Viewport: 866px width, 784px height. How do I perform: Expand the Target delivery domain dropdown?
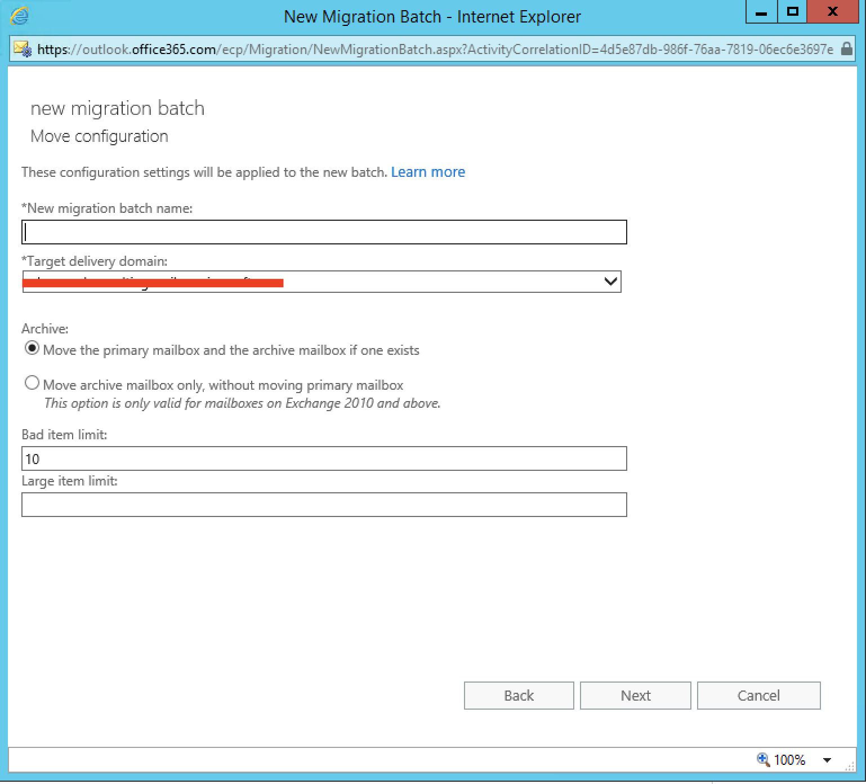coord(610,282)
